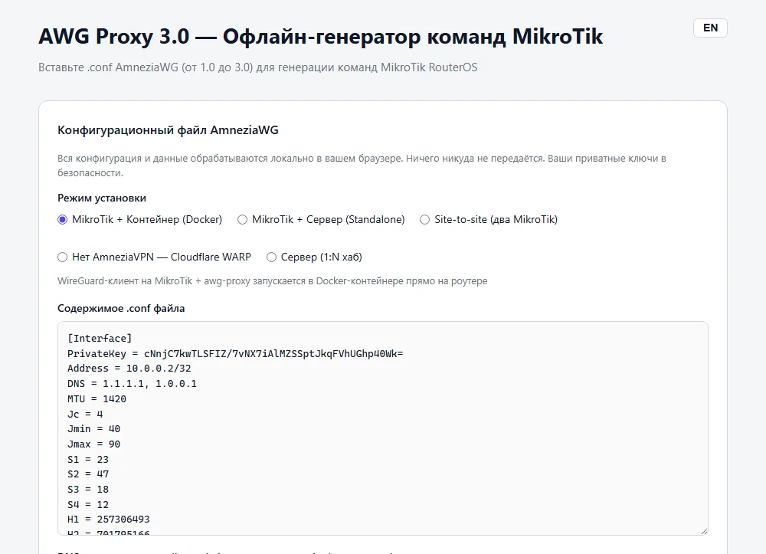Click the Jmax = 90 line

[93, 444]
